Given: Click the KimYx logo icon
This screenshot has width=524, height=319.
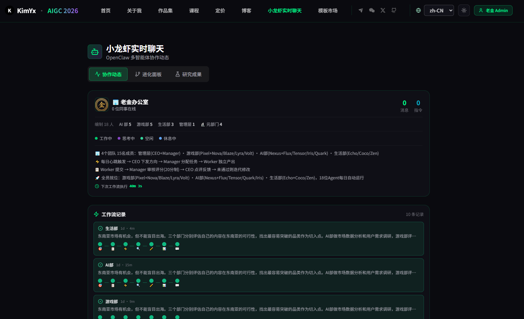Looking at the screenshot, I should 10,11.
